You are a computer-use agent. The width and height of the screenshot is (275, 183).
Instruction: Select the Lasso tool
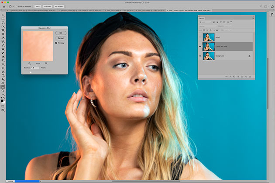pos(3,23)
